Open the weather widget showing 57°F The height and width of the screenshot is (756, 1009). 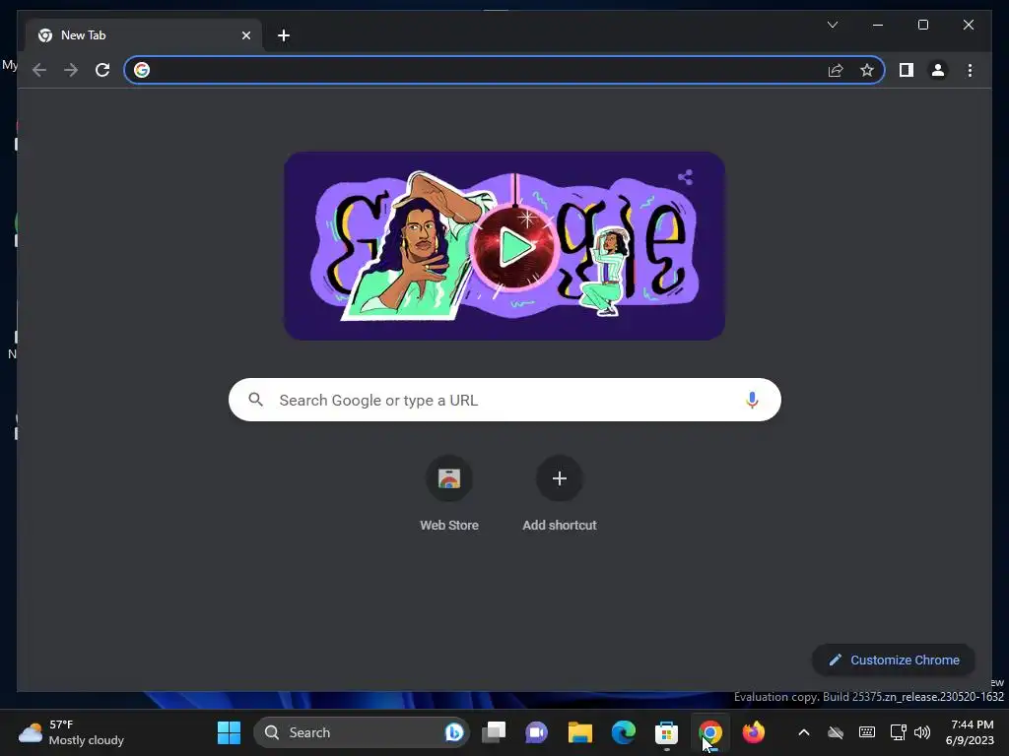coord(71,732)
